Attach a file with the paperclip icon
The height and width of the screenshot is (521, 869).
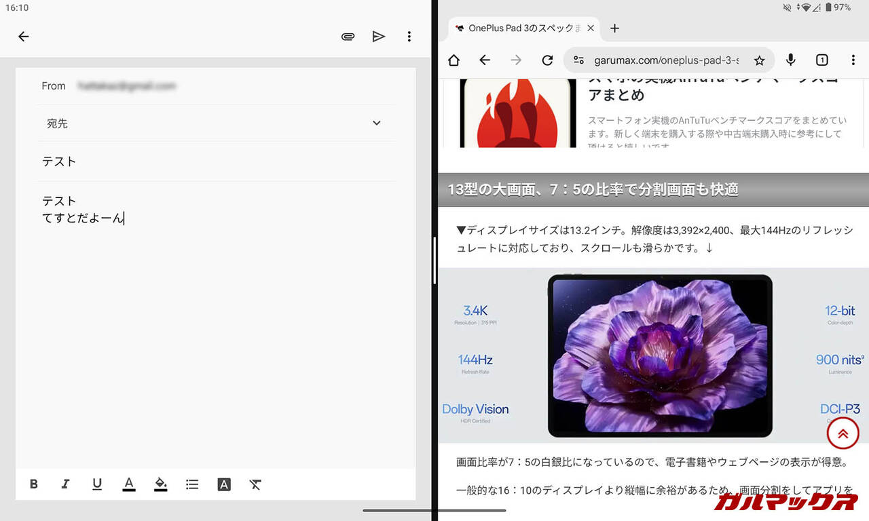(348, 37)
